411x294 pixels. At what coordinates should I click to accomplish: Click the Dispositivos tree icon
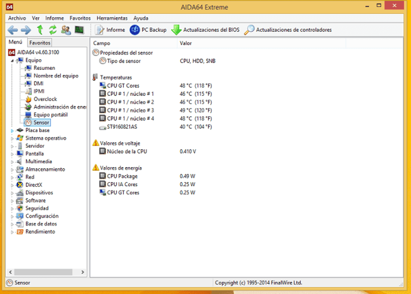pyautogui.click(x=20, y=193)
